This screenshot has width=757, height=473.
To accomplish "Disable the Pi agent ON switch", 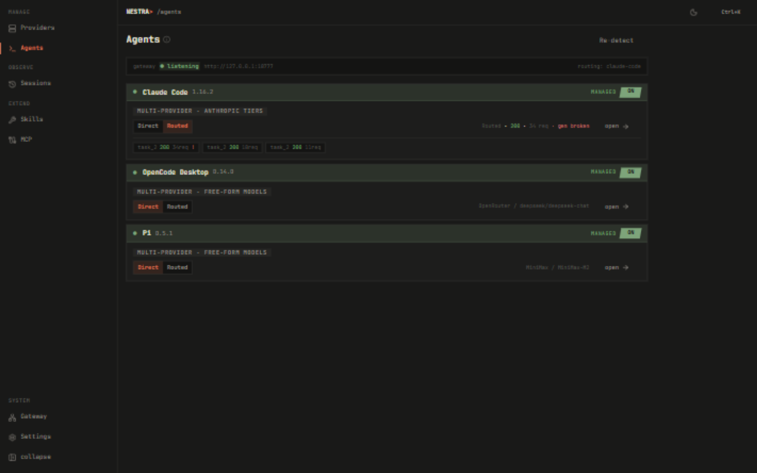I will click(630, 233).
